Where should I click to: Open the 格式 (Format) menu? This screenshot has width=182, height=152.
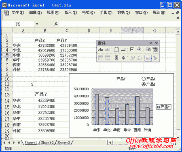[88, 12]
